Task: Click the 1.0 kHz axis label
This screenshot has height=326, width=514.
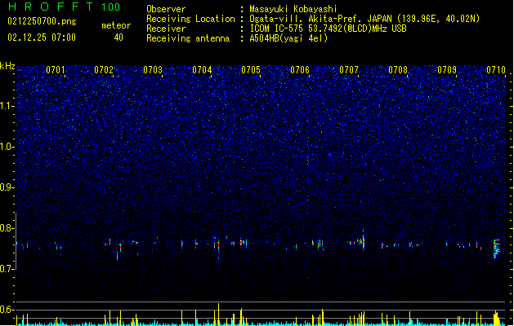Action: (7, 147)
